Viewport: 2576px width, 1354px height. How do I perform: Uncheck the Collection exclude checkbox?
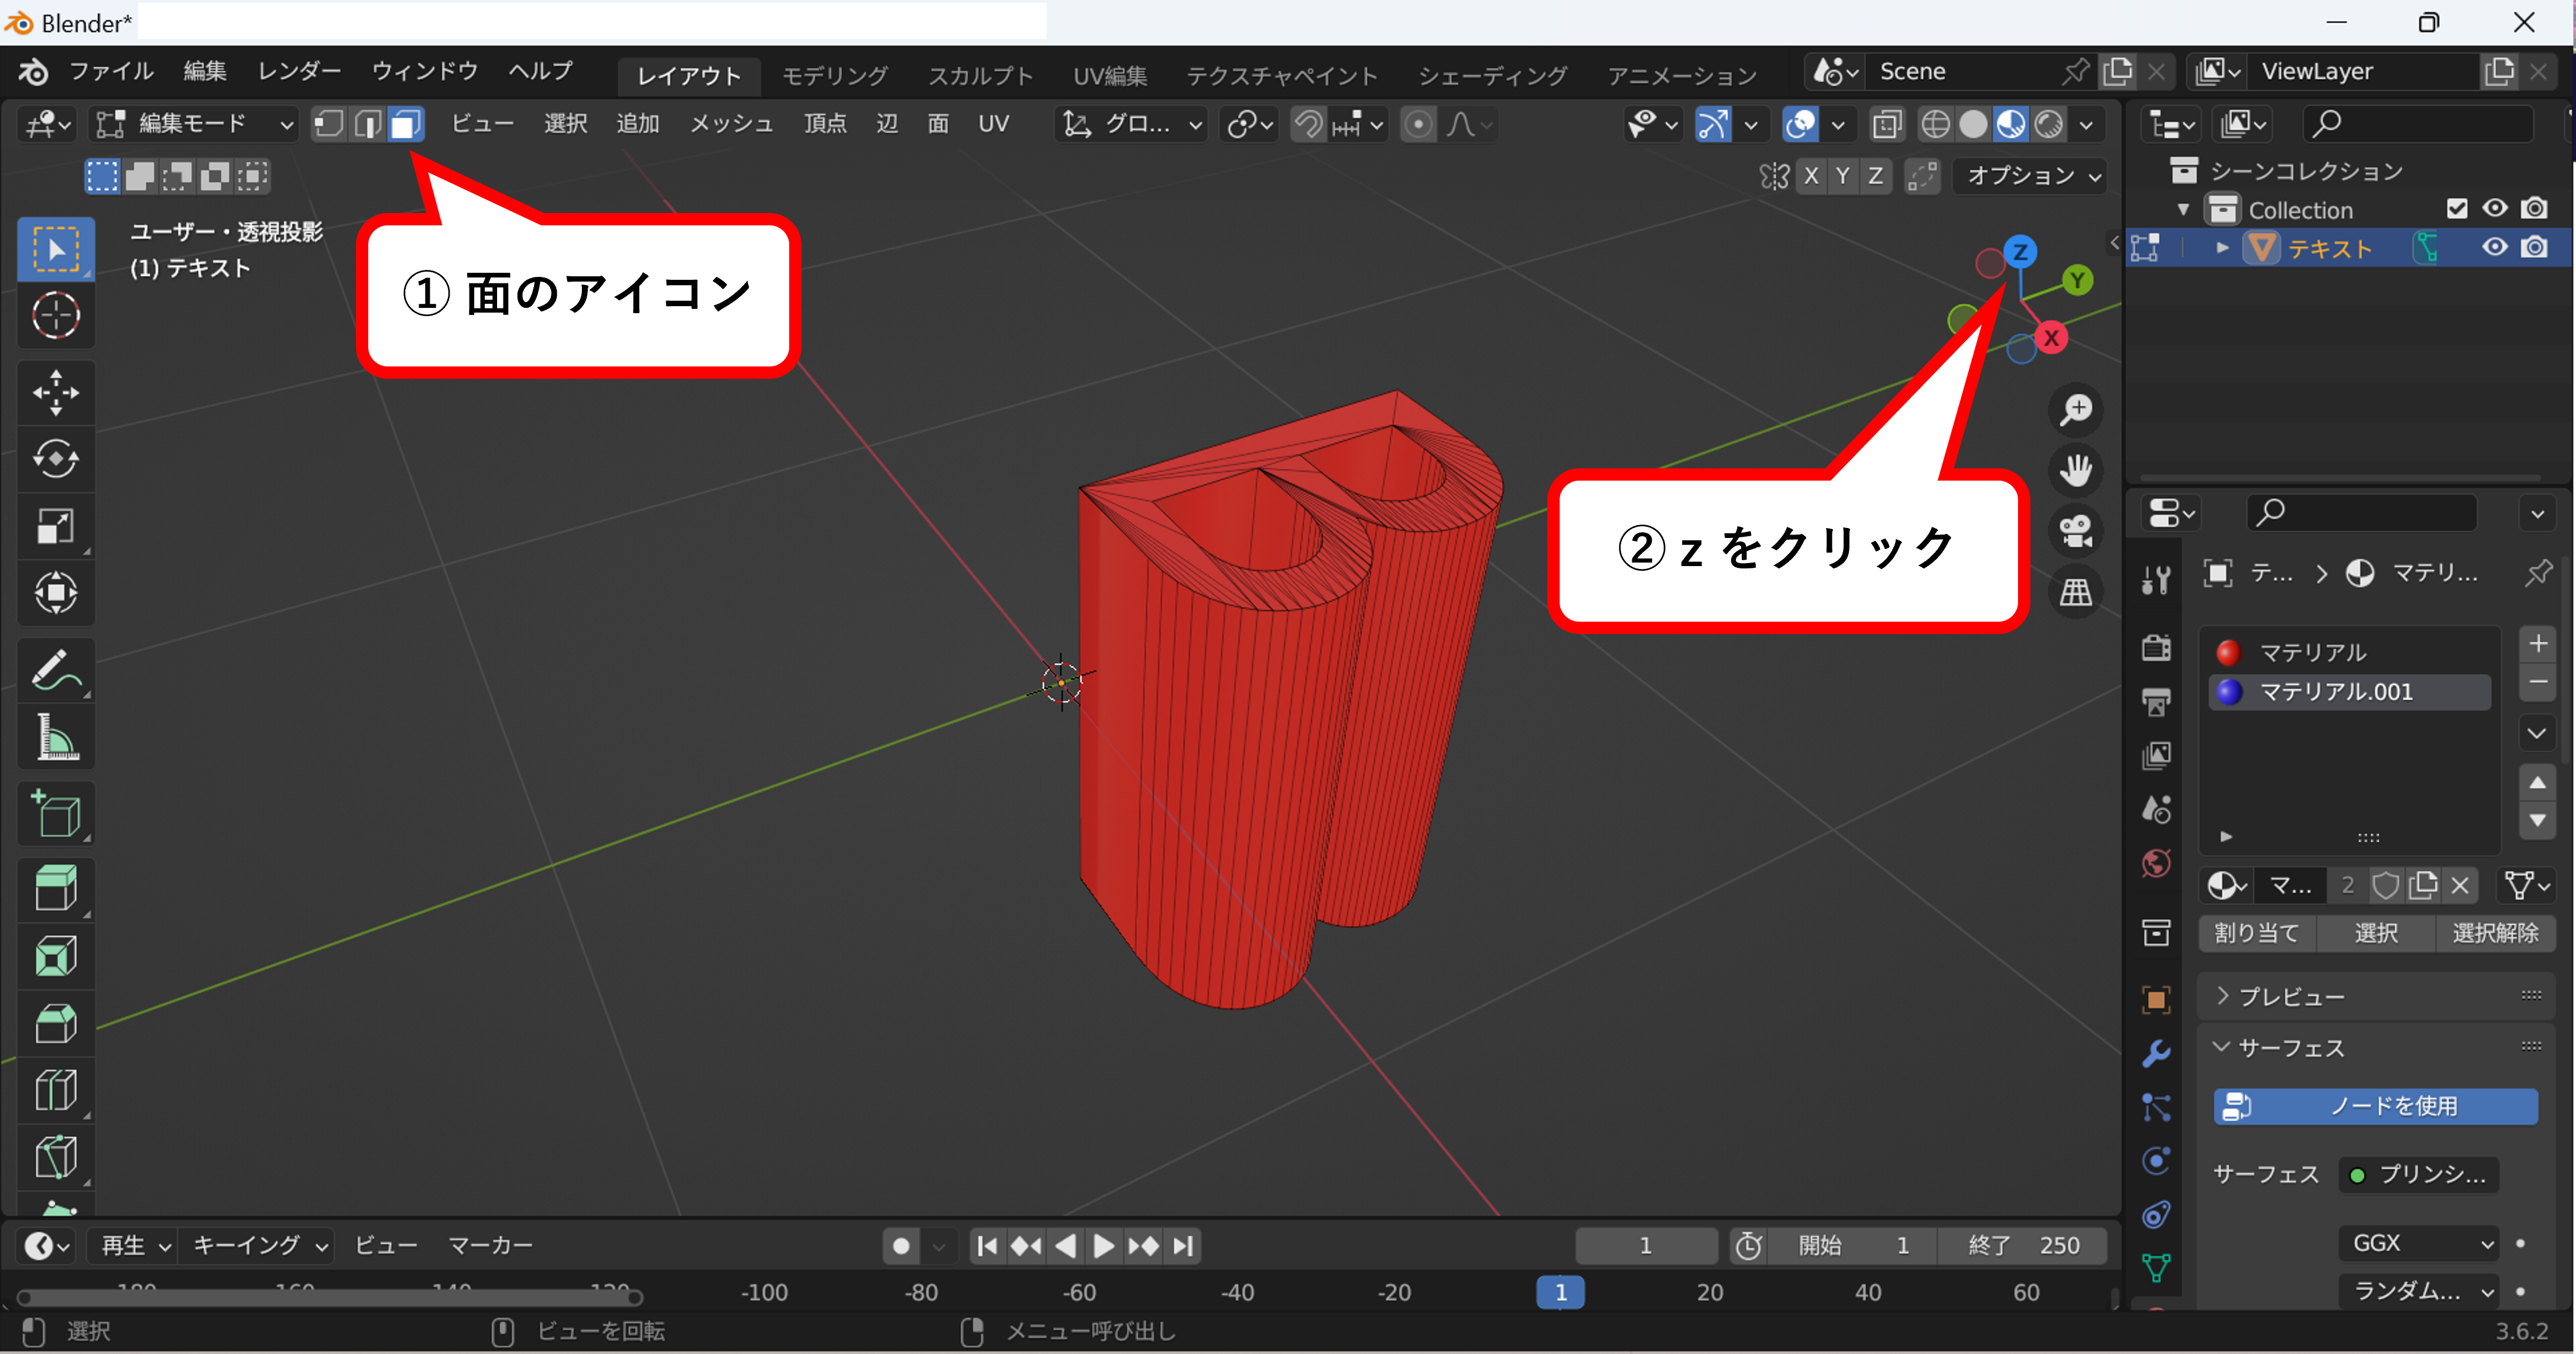tap(2457, 208)
